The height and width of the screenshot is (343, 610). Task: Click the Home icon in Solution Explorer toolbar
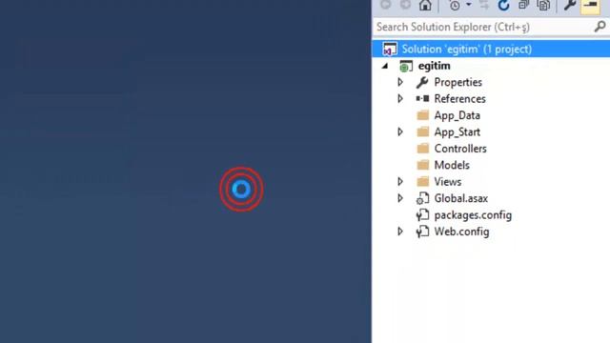[425, 5]
